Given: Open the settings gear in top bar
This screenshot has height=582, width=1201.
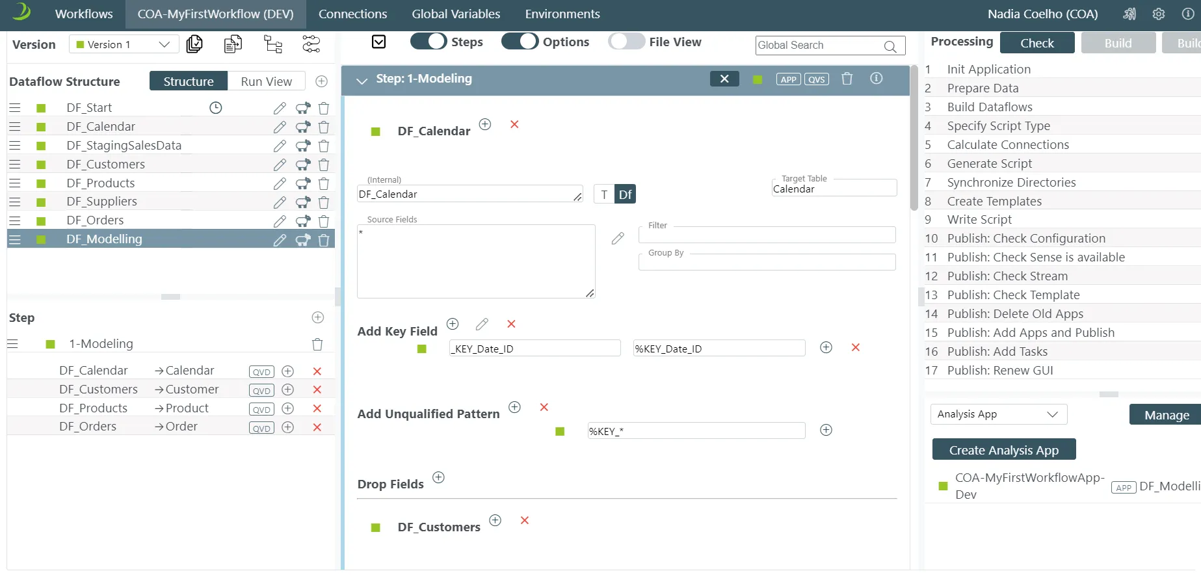Looking at the screenshot, I should [1159, 14].
